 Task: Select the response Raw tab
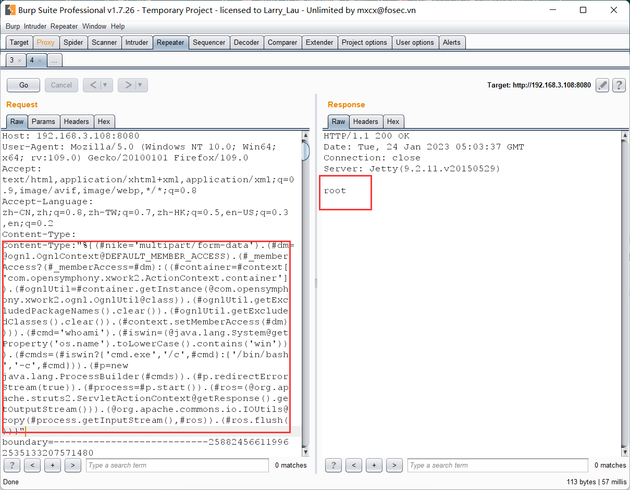click(x=339, y=121)
